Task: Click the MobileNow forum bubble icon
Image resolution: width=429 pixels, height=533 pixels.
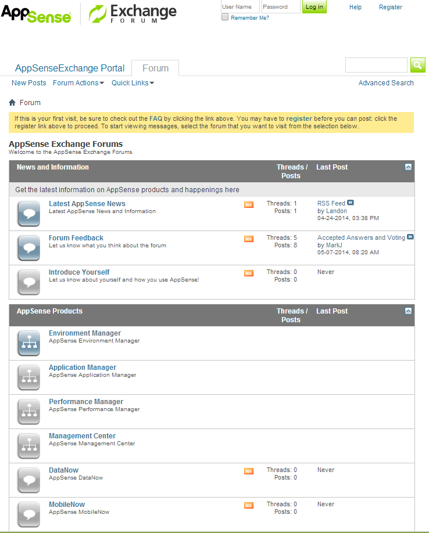Action: [x=29, y=515]
